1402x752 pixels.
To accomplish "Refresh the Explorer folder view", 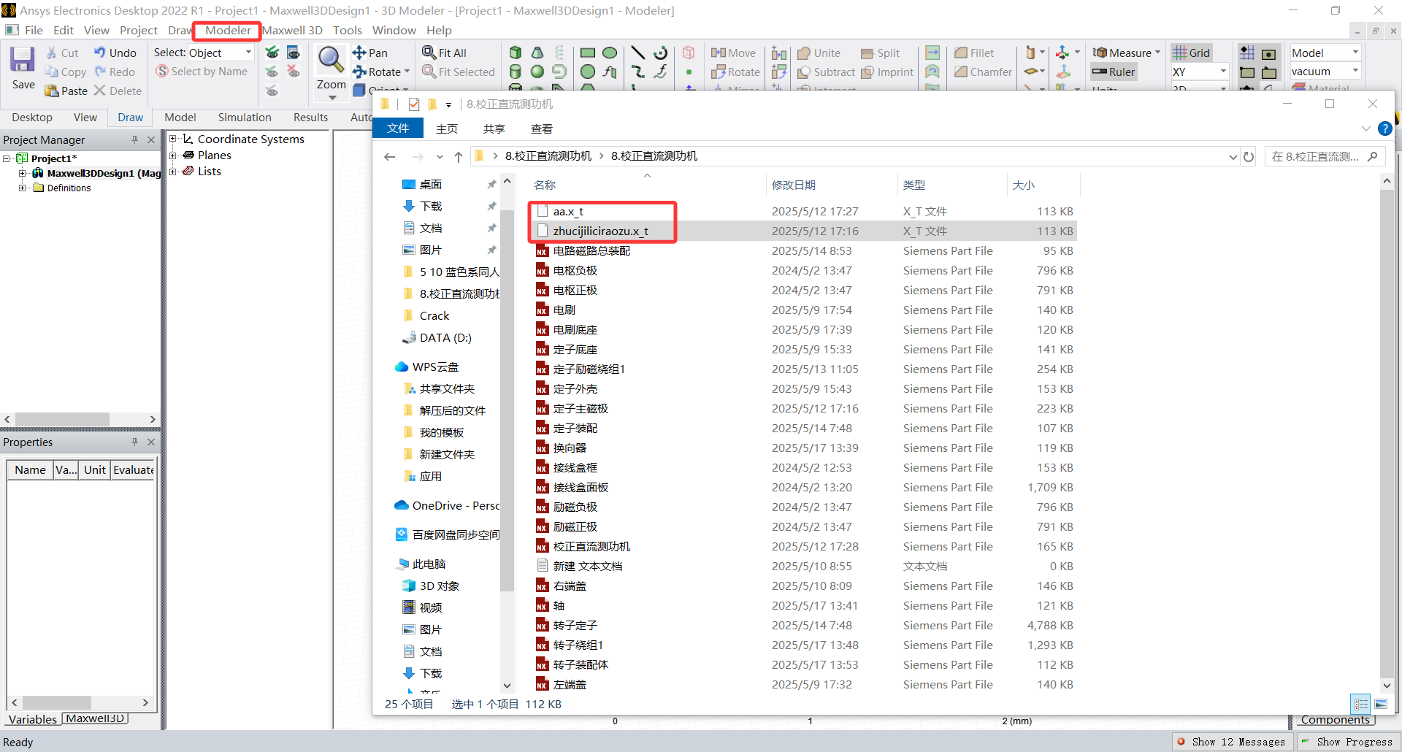I will 1249,156.
